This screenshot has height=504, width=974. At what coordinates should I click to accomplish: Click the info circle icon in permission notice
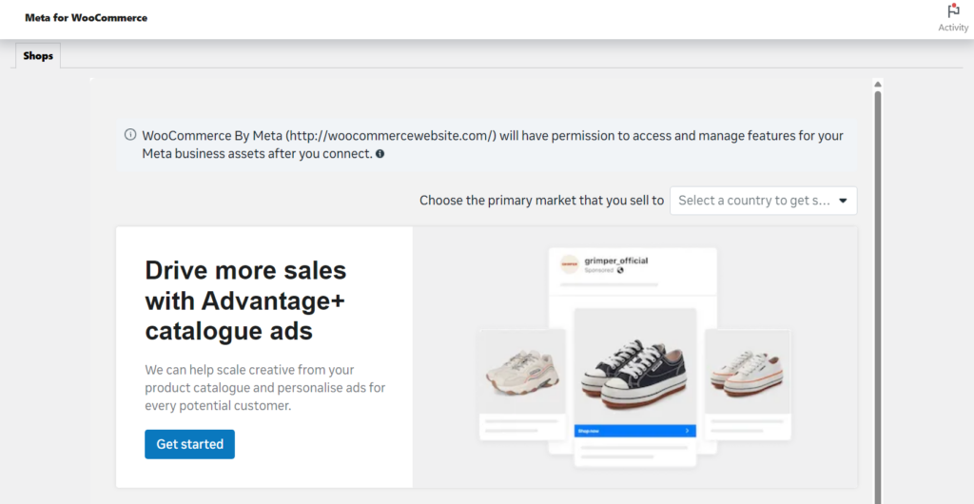tap(130, 135)
